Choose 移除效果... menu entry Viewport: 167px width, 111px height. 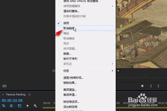pyautogui.click(x=85, y=83)
